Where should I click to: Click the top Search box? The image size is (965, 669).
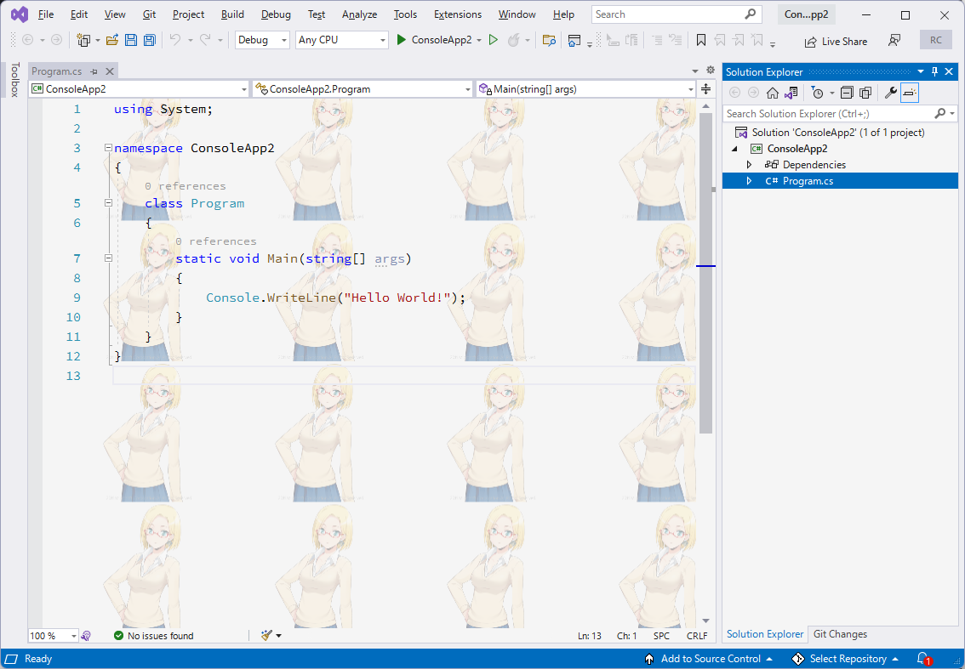coord(677,14)
